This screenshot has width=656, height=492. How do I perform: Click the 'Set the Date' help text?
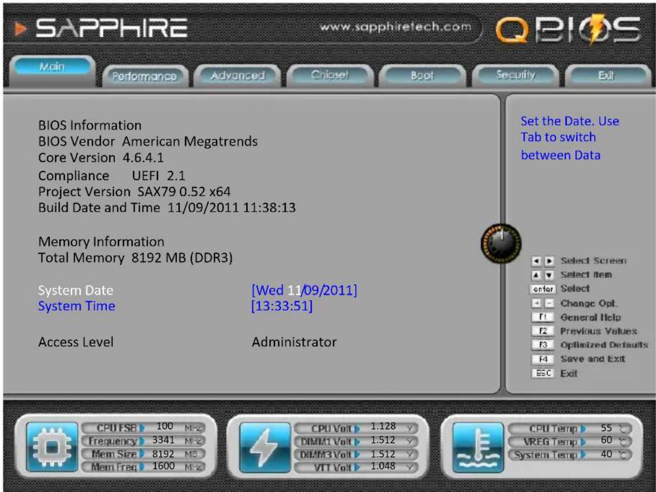click(x=570, y=138)
